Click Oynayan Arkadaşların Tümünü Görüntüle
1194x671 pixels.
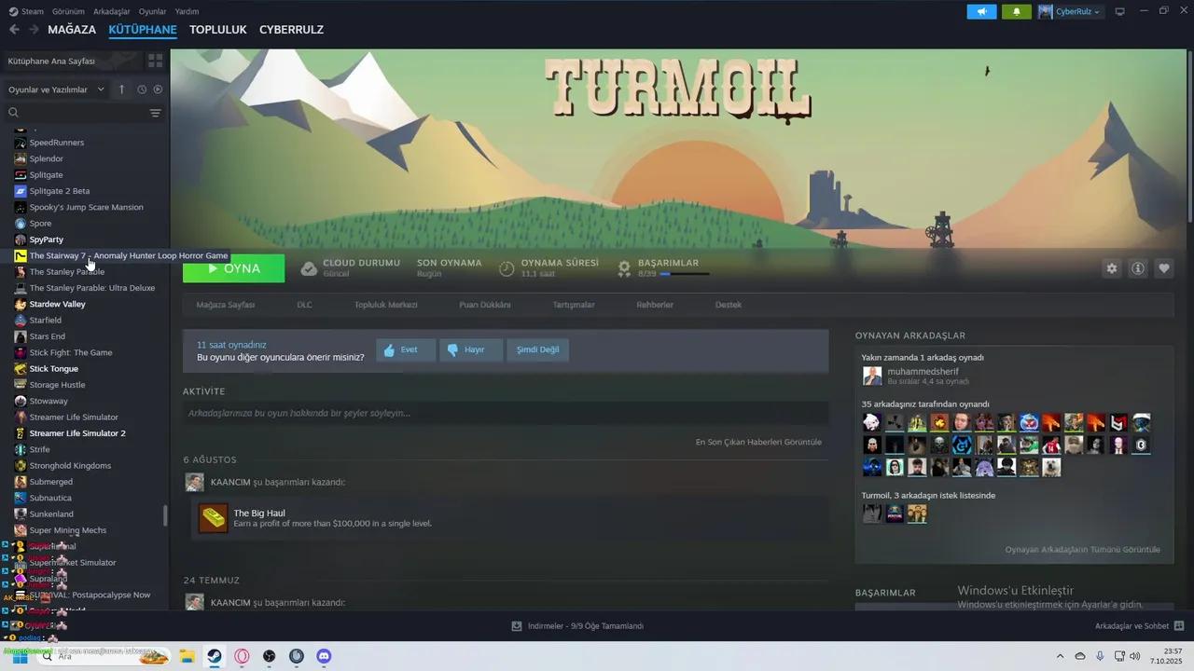coord(1082,550)
